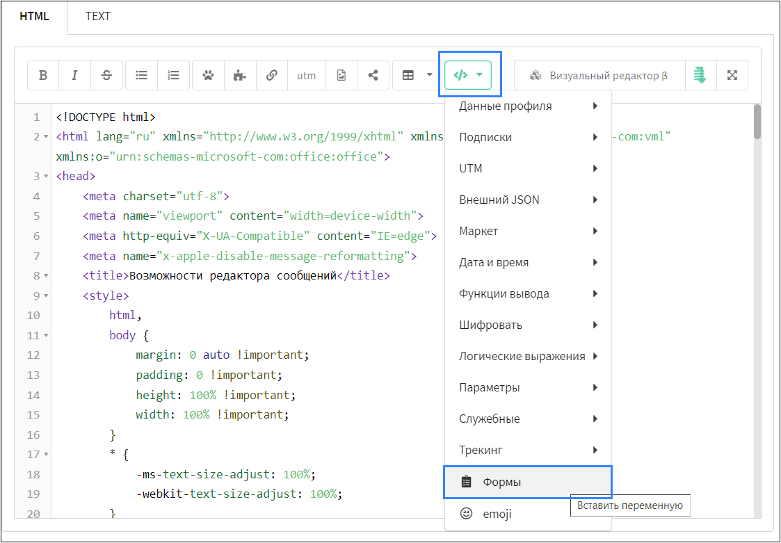Collapse code fold on line 9
The image size is (781, 543).
(47, 295)
